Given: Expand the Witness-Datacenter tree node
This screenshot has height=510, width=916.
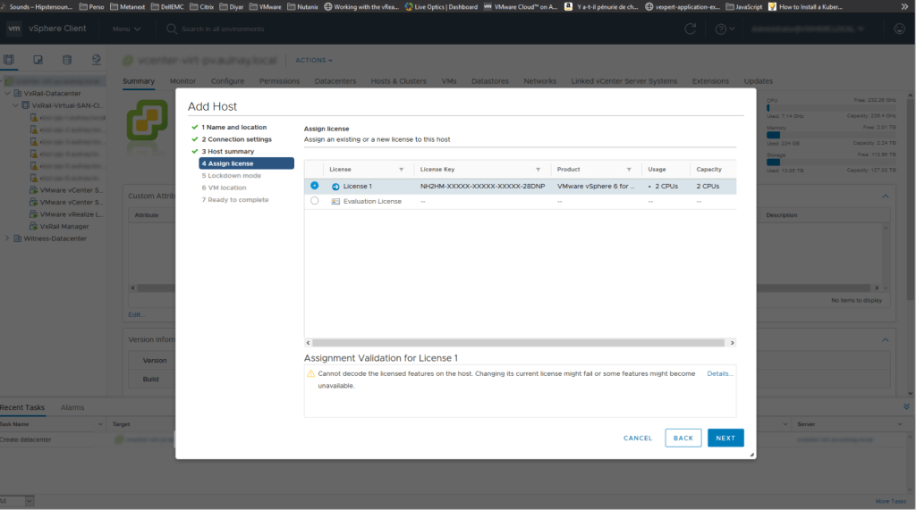Looking at the screenshot, I should point(8,238).
